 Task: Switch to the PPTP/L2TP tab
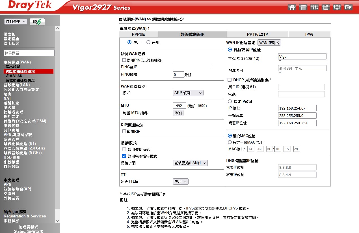tap(257, 34)
